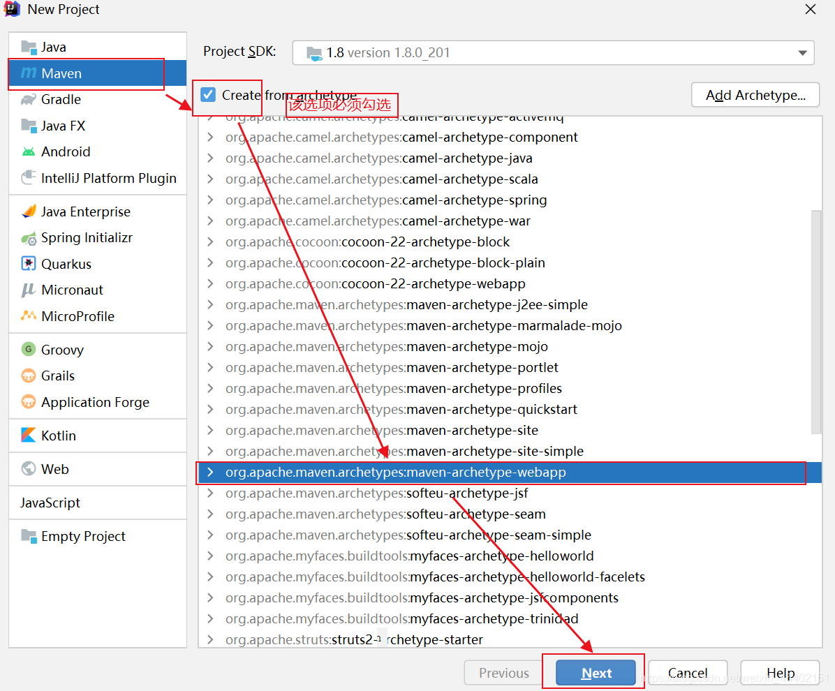The height and width of the screenshot is (691, 835).
Task: Choose Kotlin project type label
Action: click(x=59, y=436)
